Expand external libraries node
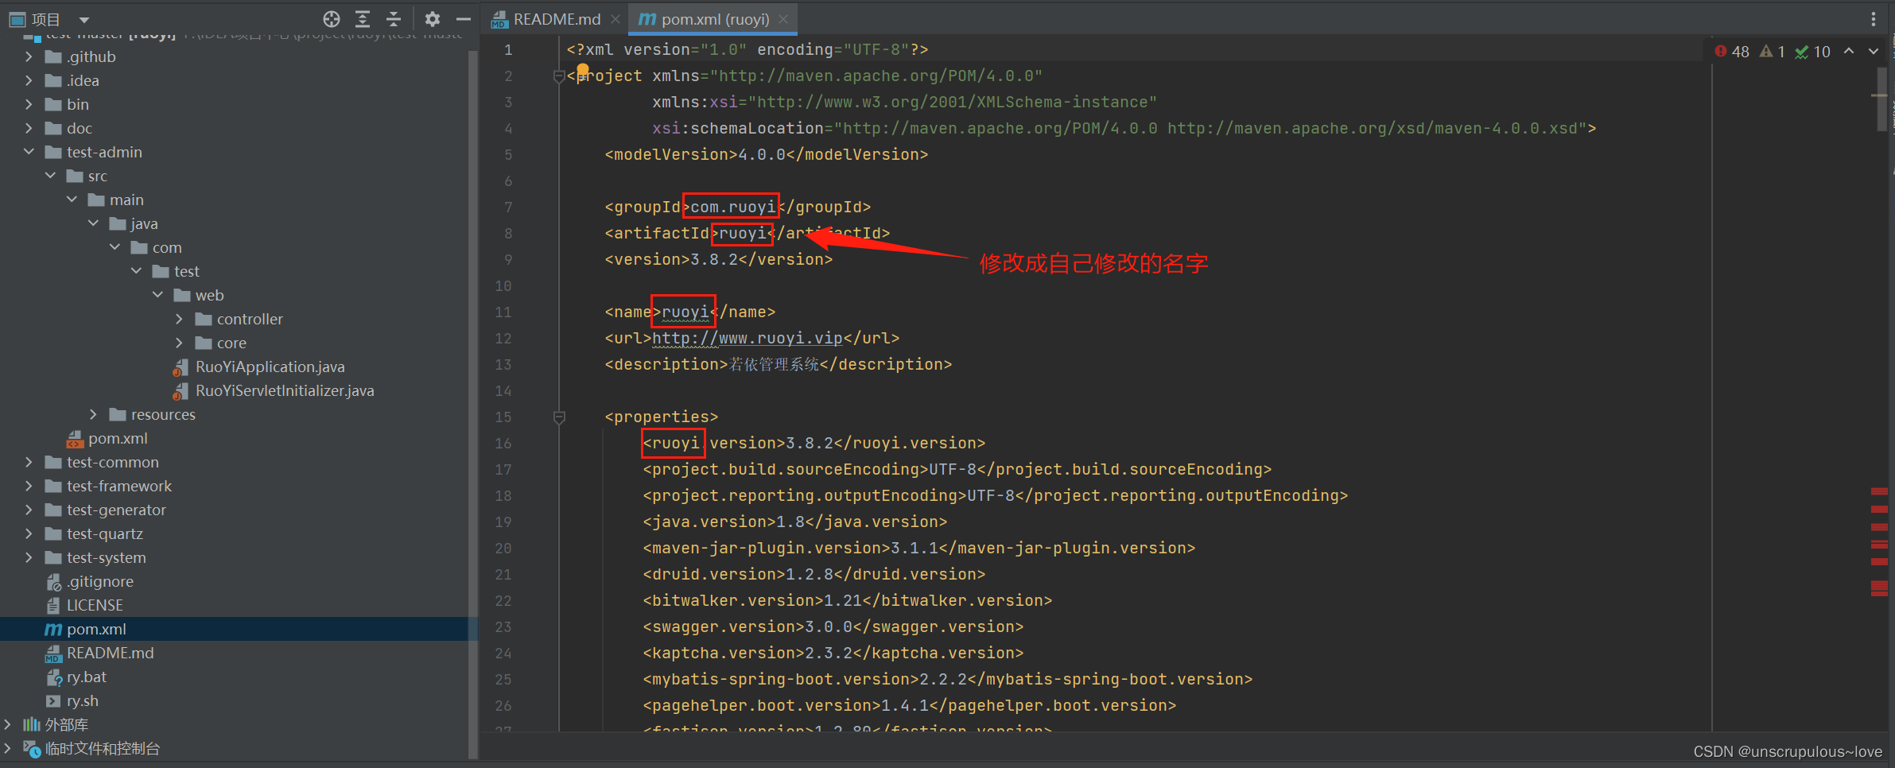This screenshot has width=1895, height=768. pos(8,724)
